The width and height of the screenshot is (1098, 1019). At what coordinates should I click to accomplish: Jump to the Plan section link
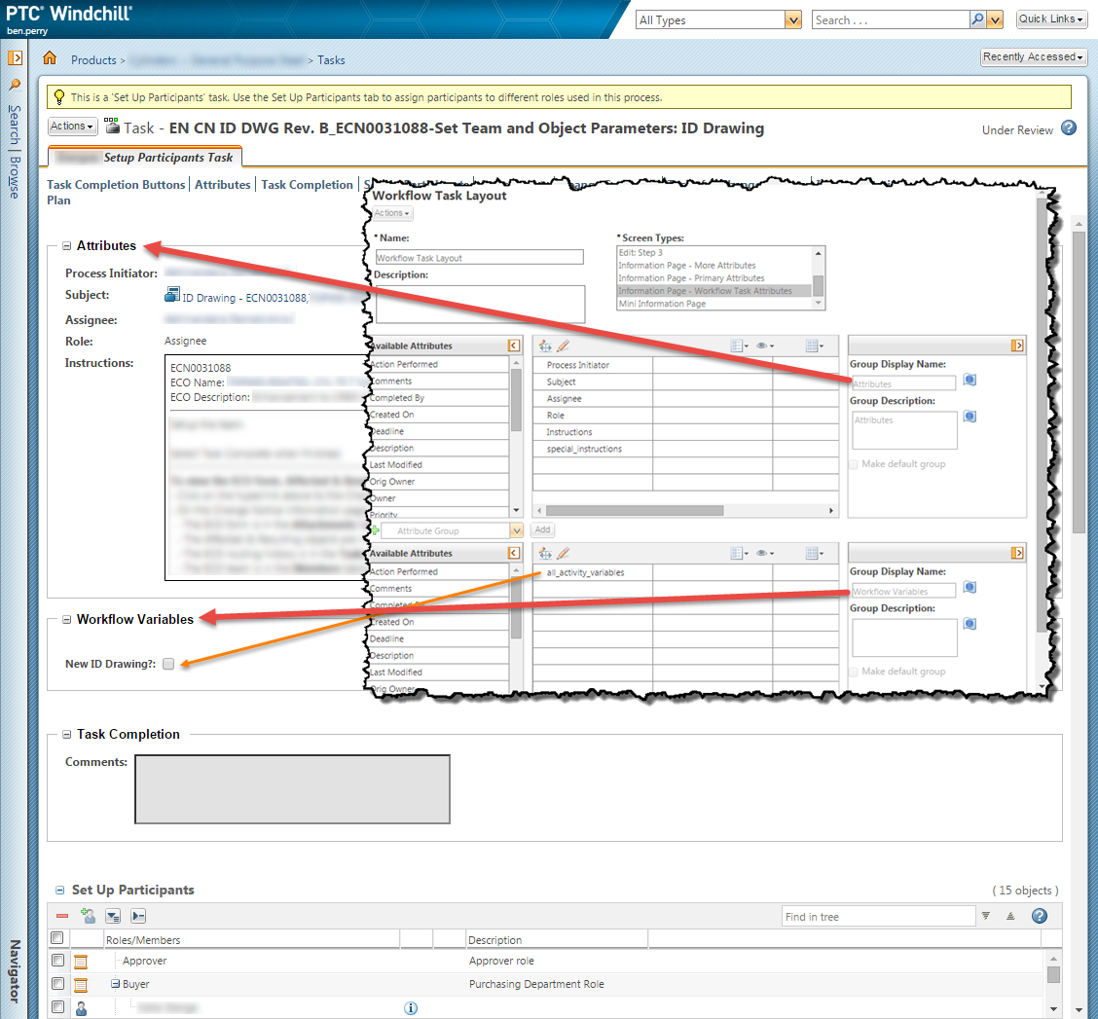pos(58,200)
